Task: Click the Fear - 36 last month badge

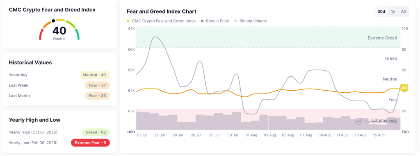Action: coord(98,96)
